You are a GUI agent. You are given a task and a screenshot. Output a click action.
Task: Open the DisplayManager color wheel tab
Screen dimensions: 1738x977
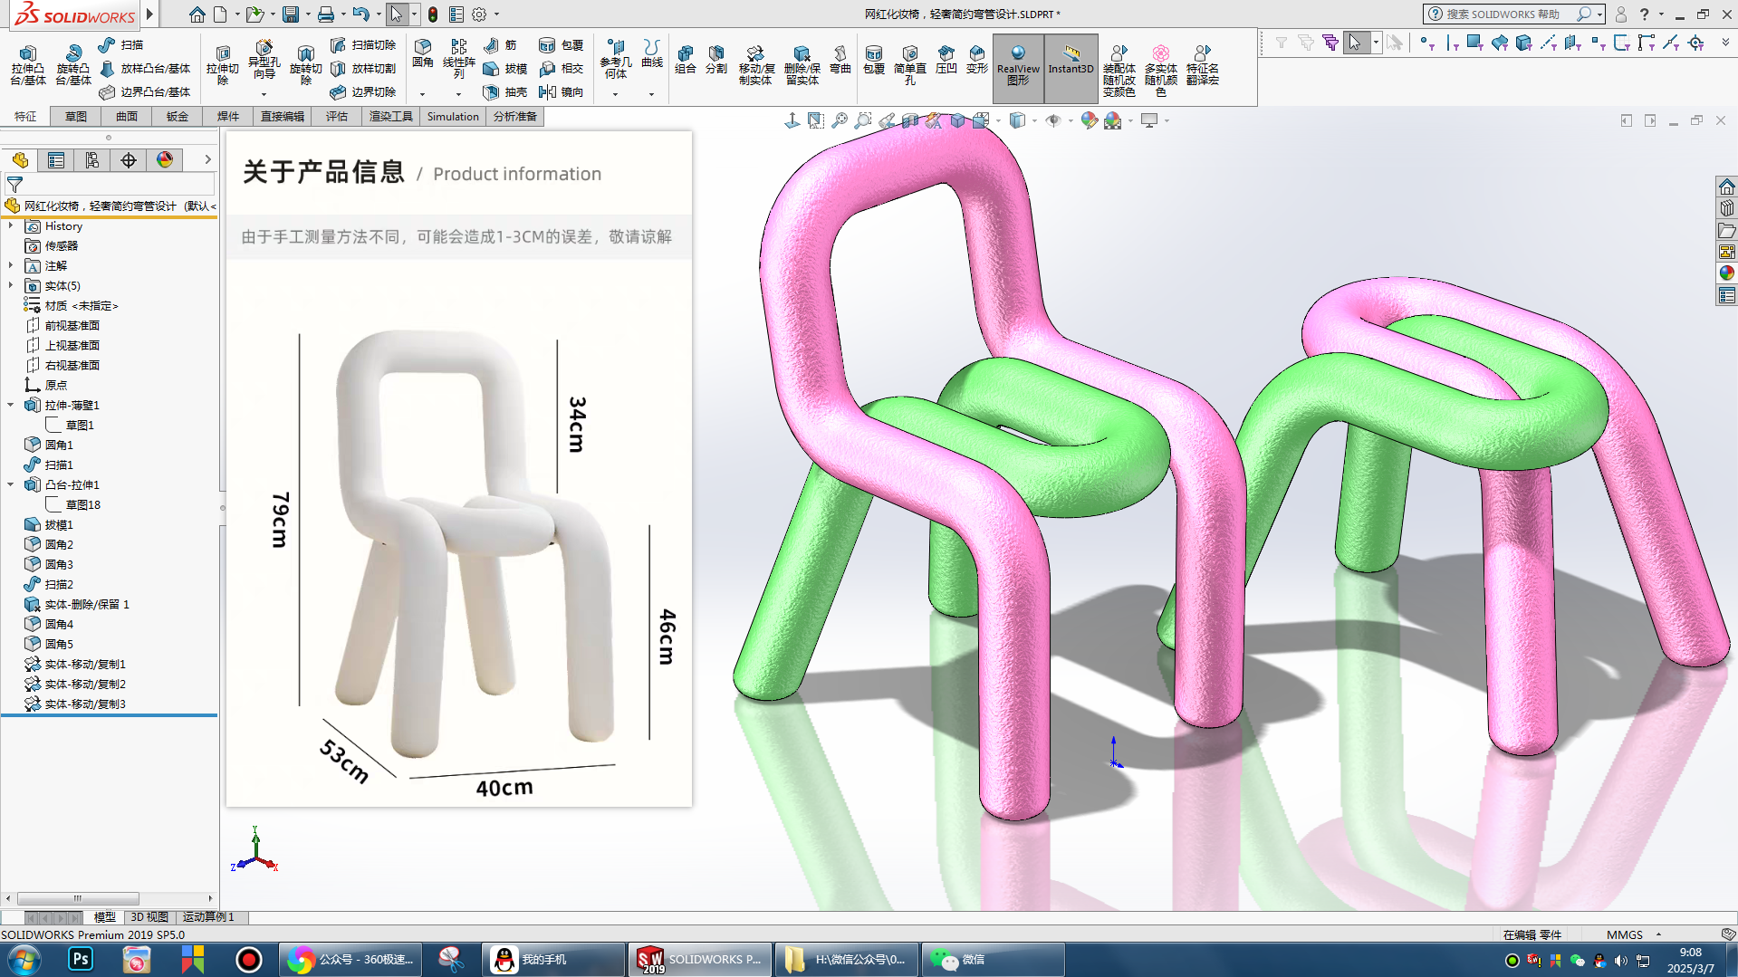point(165,160)
